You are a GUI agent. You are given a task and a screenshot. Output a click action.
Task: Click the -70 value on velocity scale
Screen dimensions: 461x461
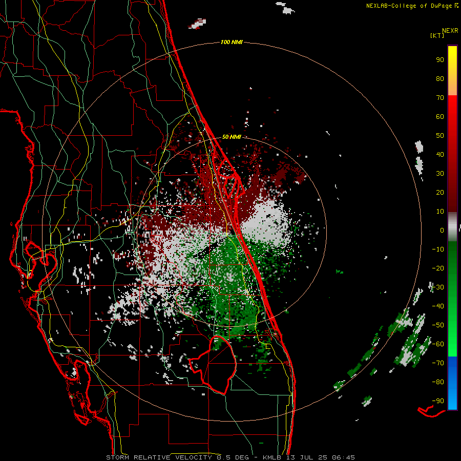coord(438,363)
